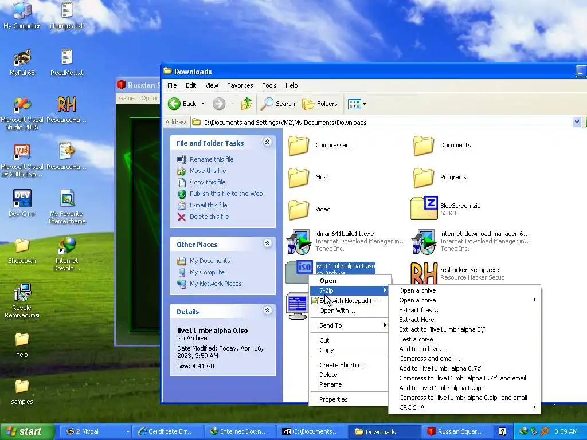Launch Microsoft Visual J# 2005 Express shortcut
Viewport: 587px width, 440px height.
coord(22,160)
